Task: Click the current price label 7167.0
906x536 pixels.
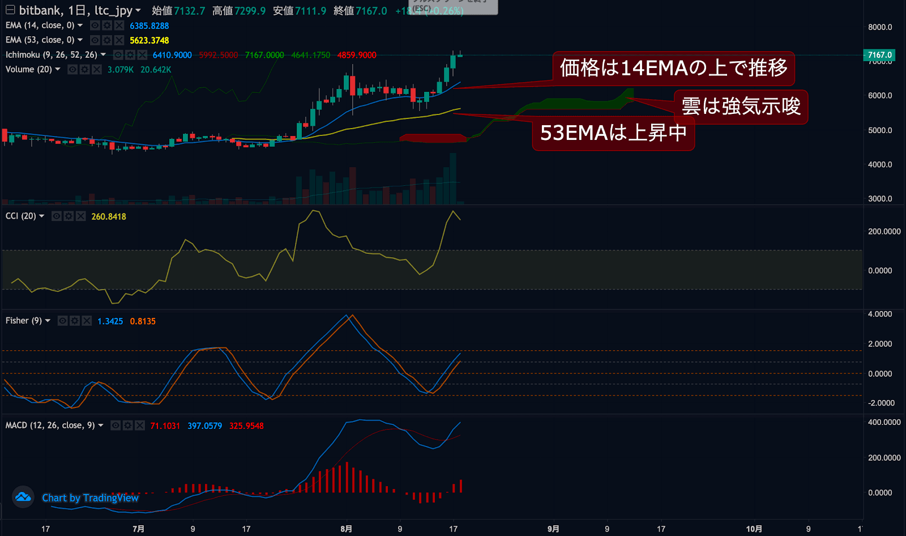Action: [879, 55]
